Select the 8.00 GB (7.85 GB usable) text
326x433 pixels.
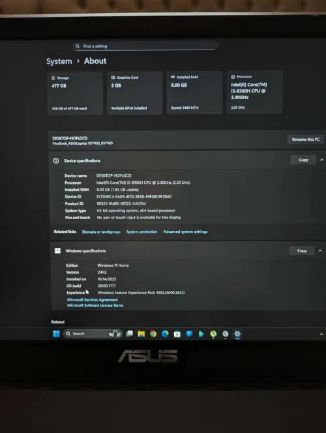(117, 190)
